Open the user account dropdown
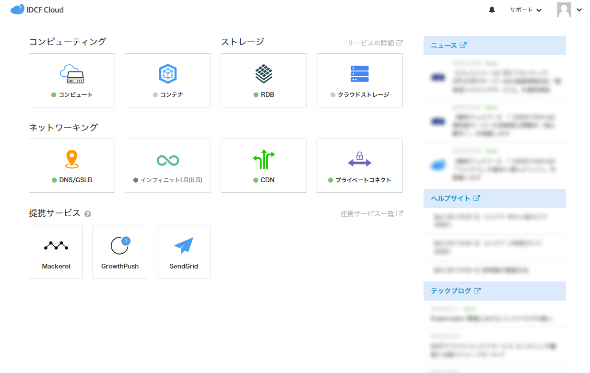This screenshot has width=590, height=373. (570, 10)
